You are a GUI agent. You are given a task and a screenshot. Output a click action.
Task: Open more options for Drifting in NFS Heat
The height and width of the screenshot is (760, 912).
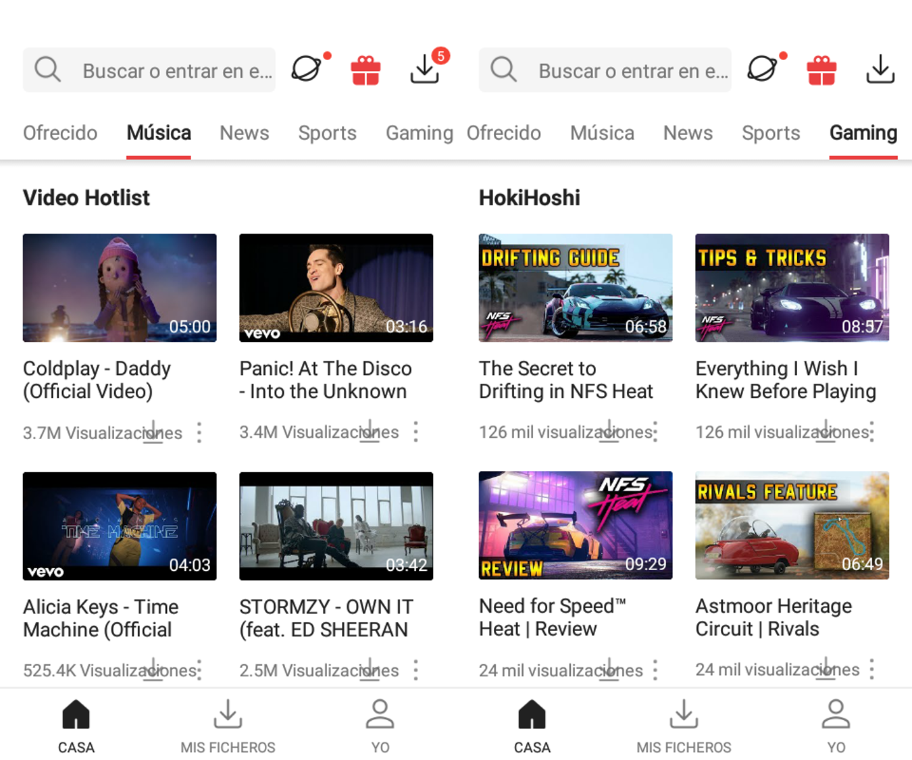(655, 432)
